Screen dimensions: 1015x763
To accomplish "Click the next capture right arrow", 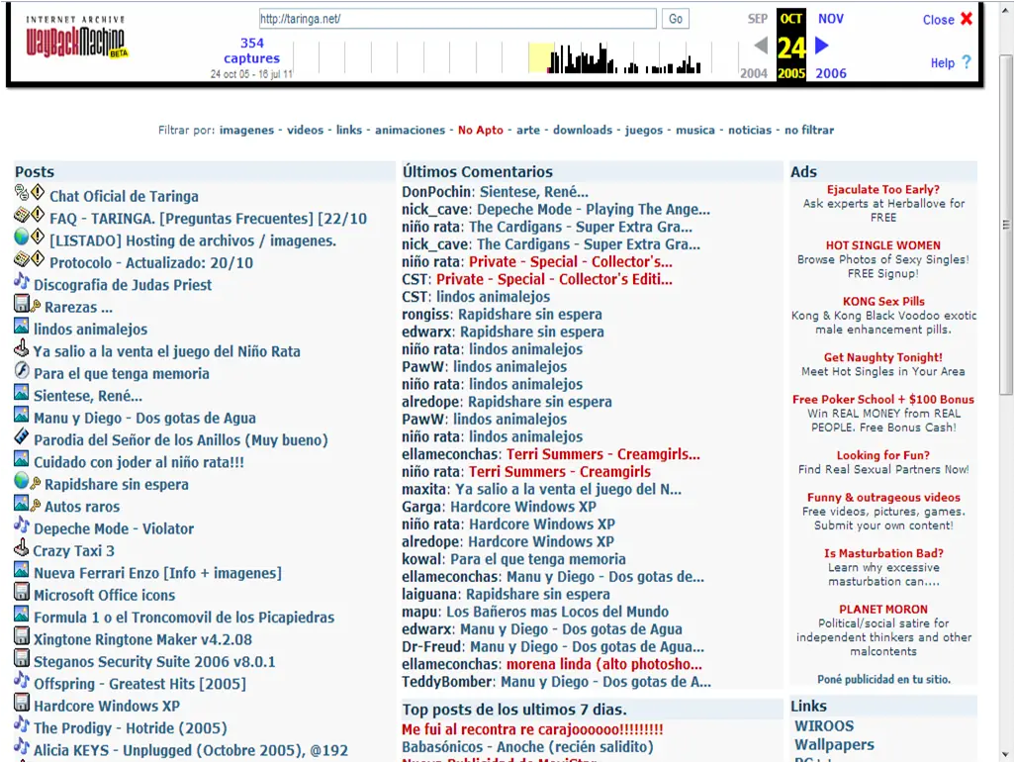I will pyautogui.click(x=821, y=46).
